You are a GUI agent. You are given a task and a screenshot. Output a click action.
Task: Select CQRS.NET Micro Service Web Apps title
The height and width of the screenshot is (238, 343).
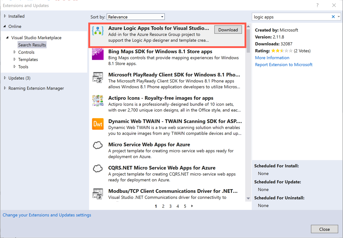click(x=162, y=168)
